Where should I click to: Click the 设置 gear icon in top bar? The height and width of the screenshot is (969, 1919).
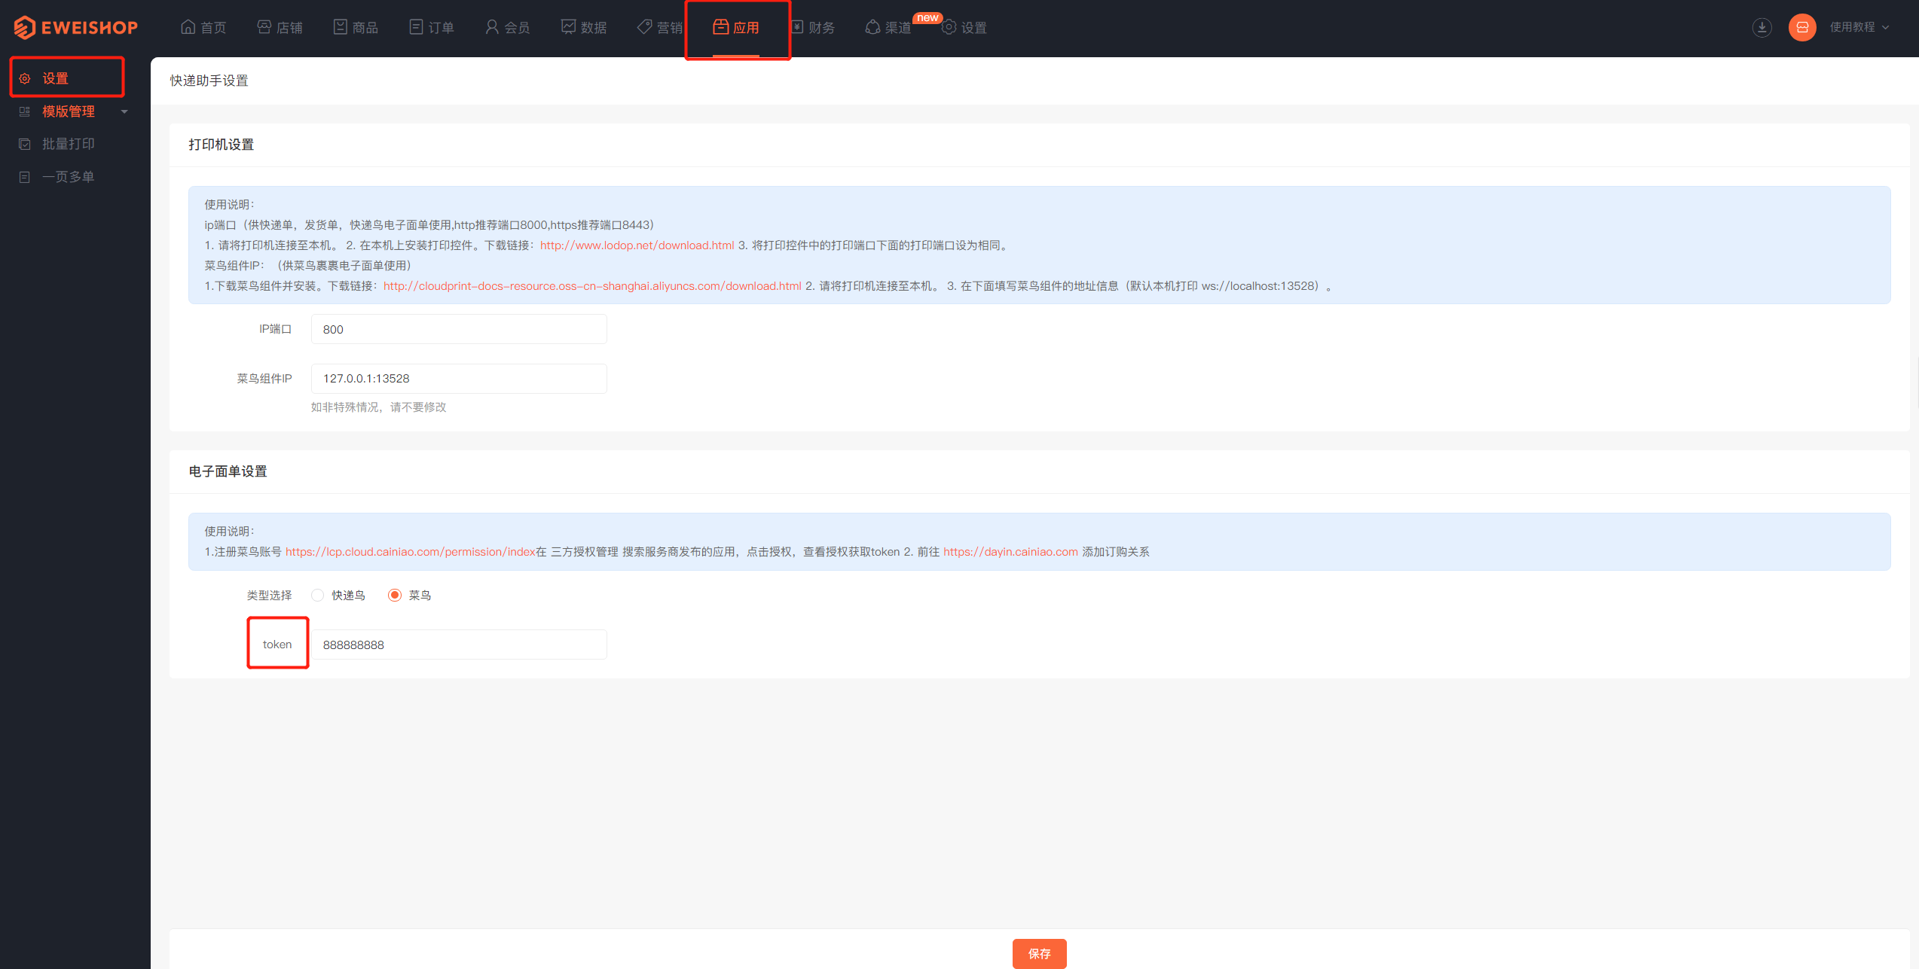(x=949, y=27)
